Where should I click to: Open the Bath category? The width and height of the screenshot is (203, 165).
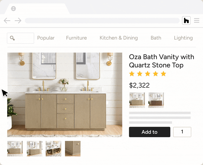click(x=156, y=38)
